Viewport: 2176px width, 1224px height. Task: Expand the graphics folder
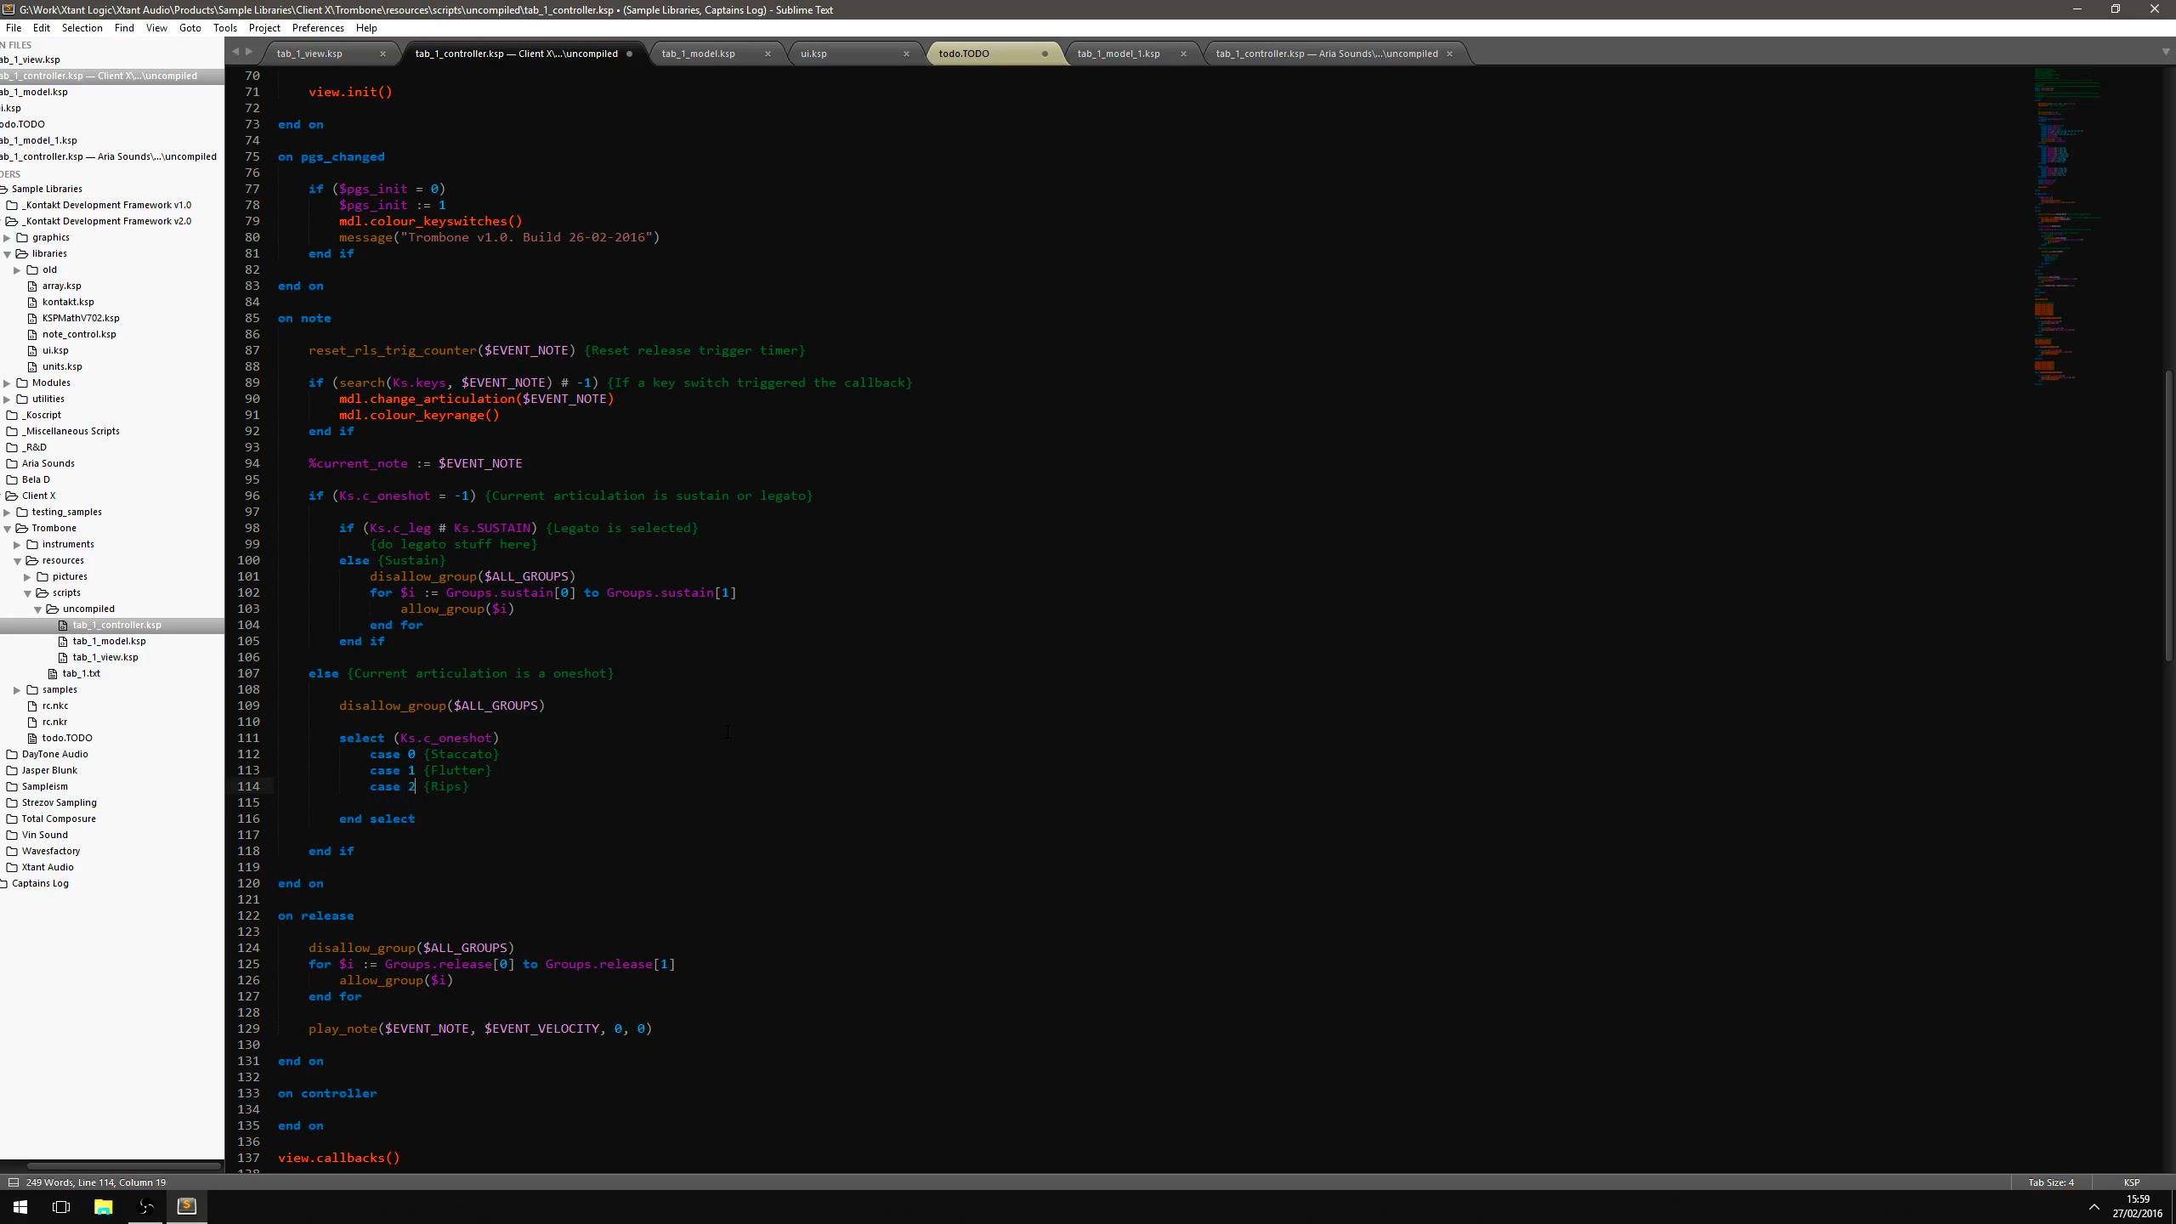pos(7,238)
